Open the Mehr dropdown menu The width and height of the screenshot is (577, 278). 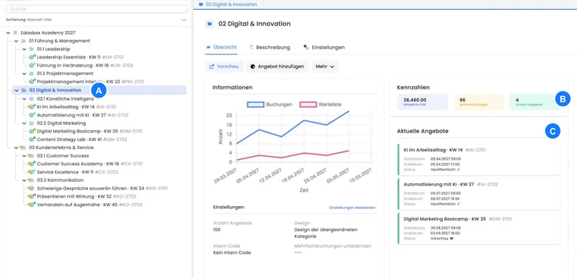point(325,67)
